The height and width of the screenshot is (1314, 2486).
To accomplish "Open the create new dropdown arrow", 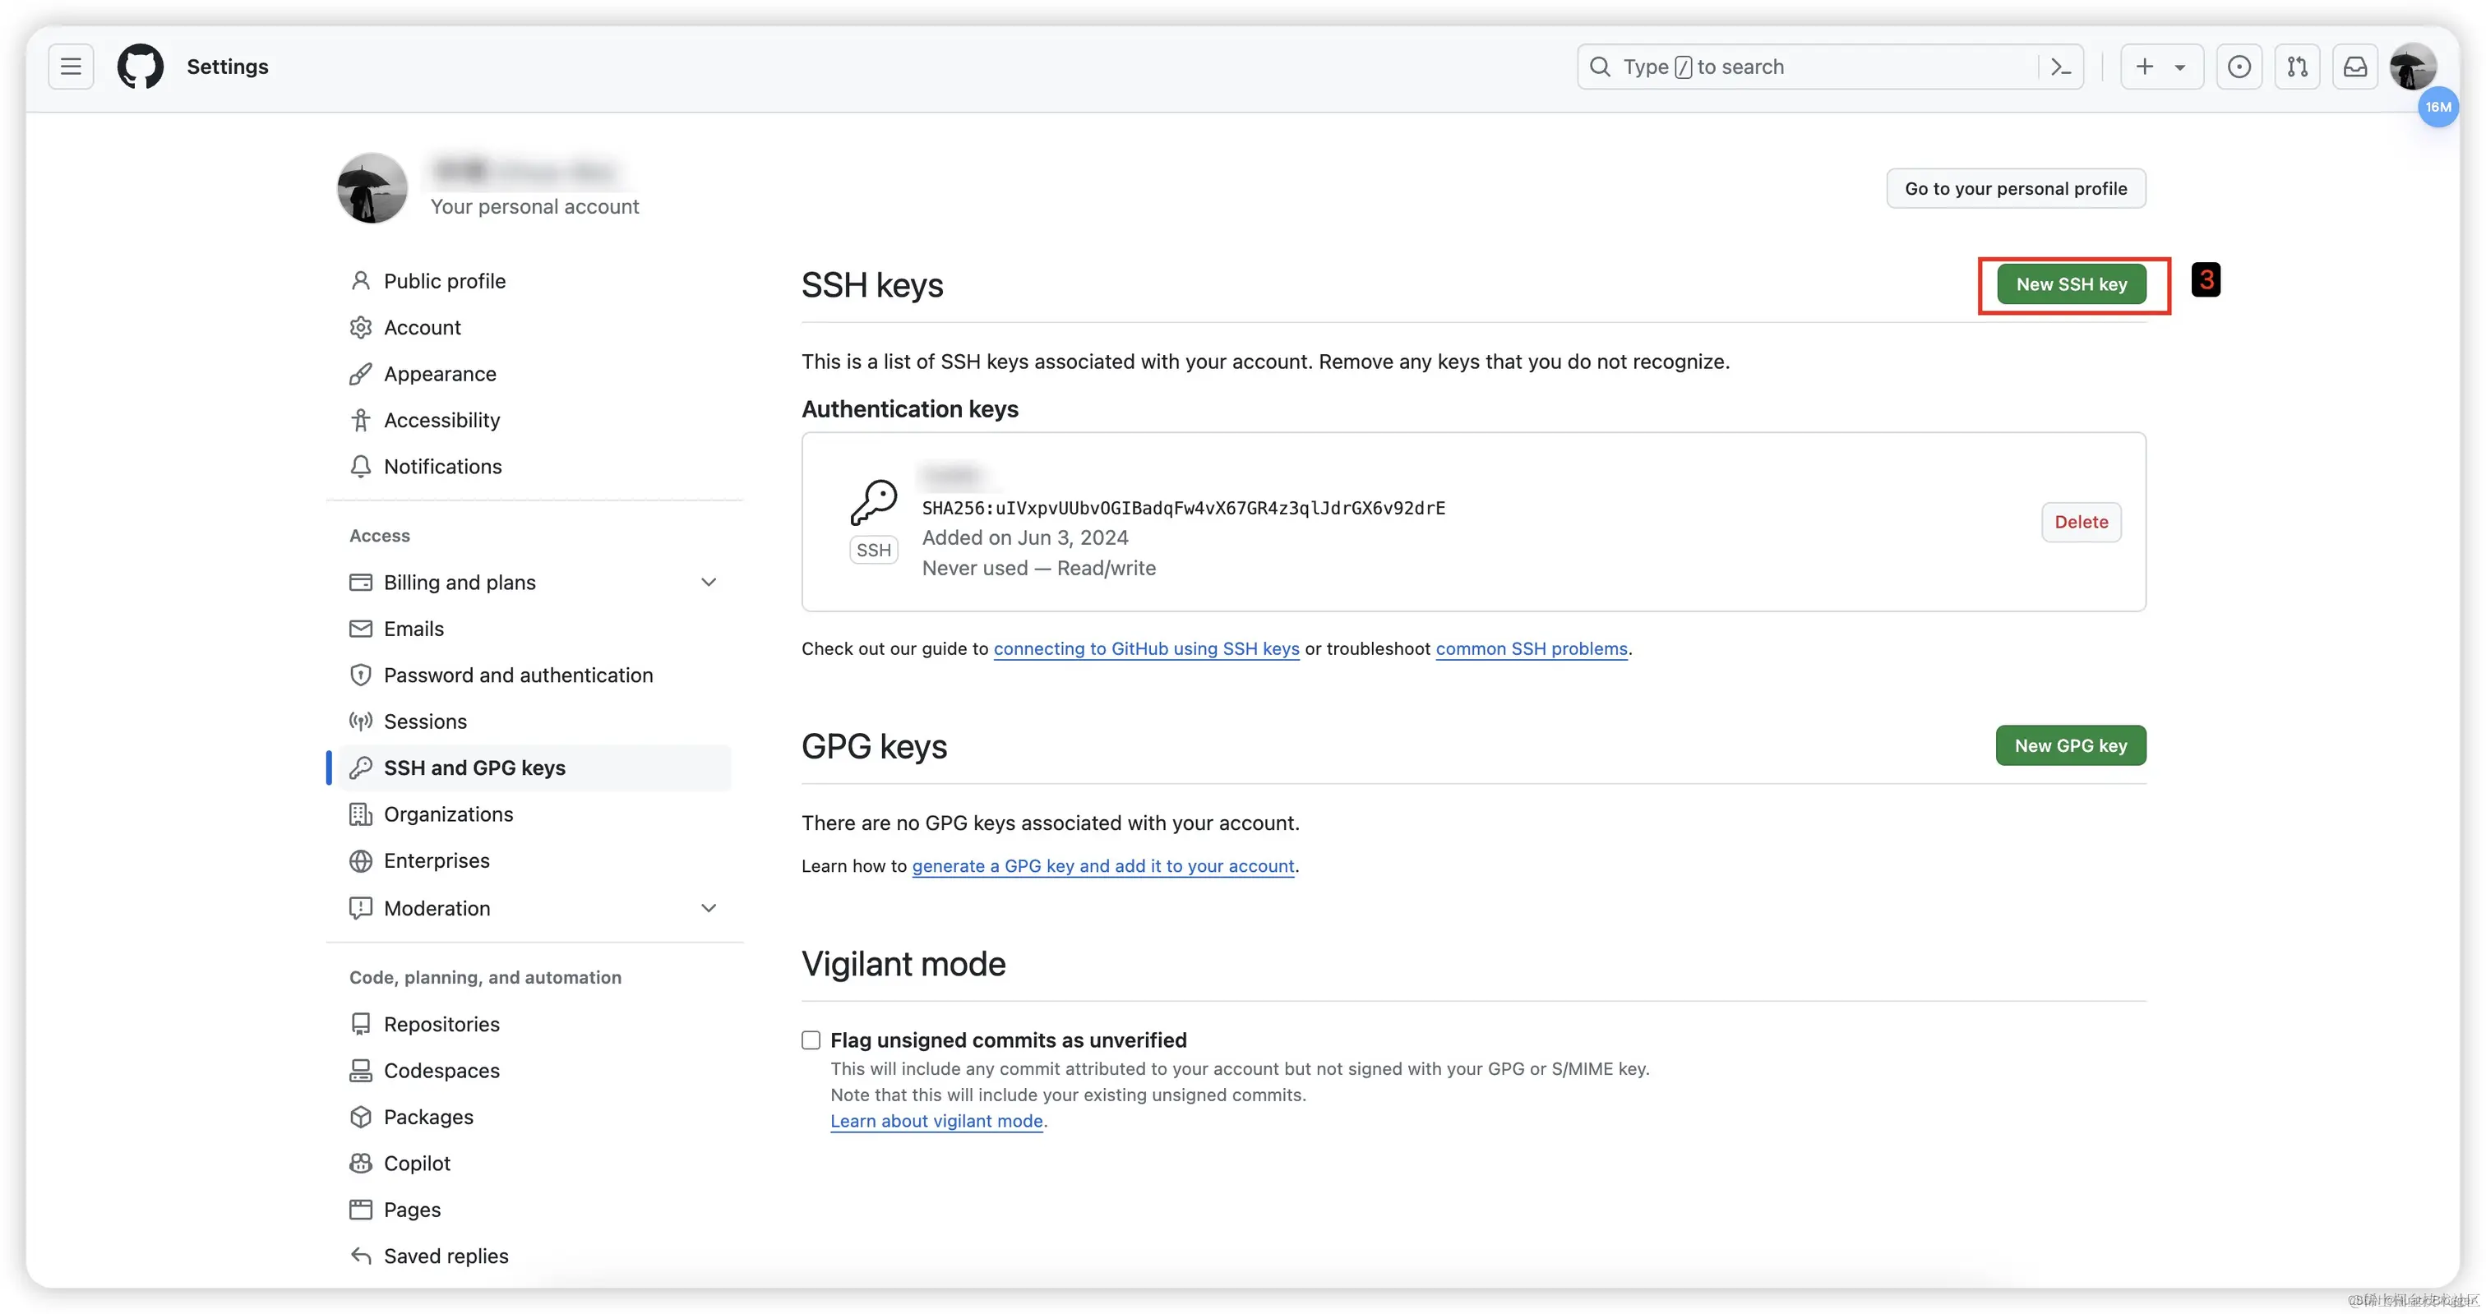I will (x=2179, y=67).
